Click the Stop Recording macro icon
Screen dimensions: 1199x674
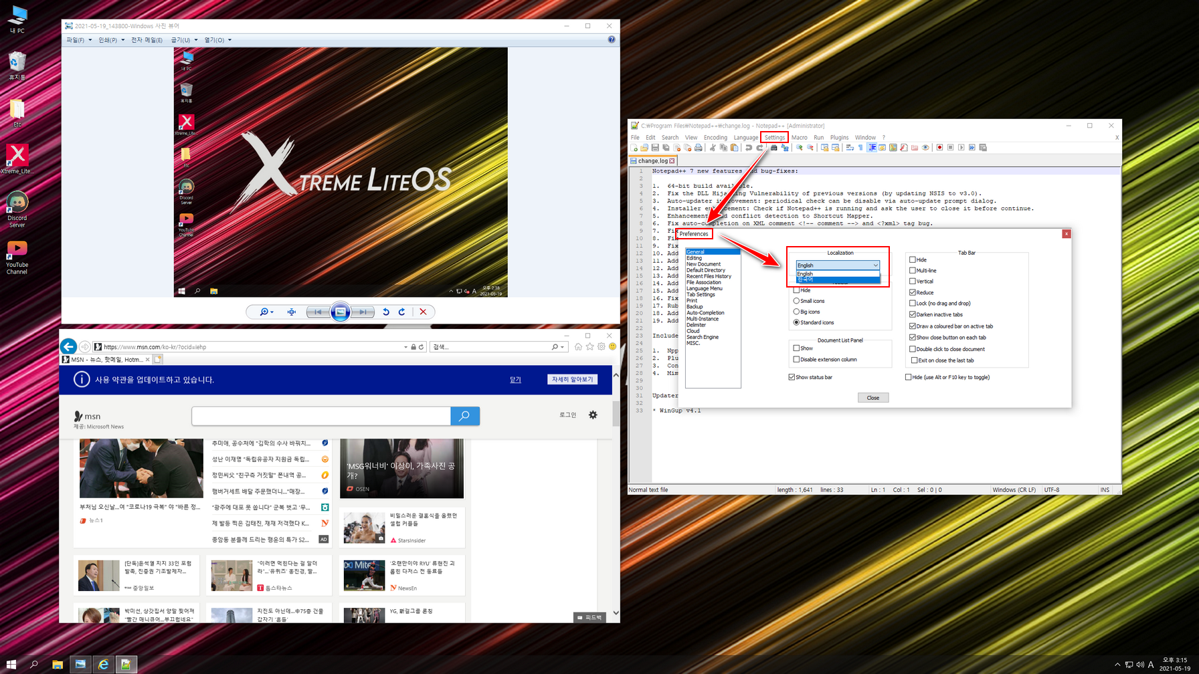click(950, 148)
